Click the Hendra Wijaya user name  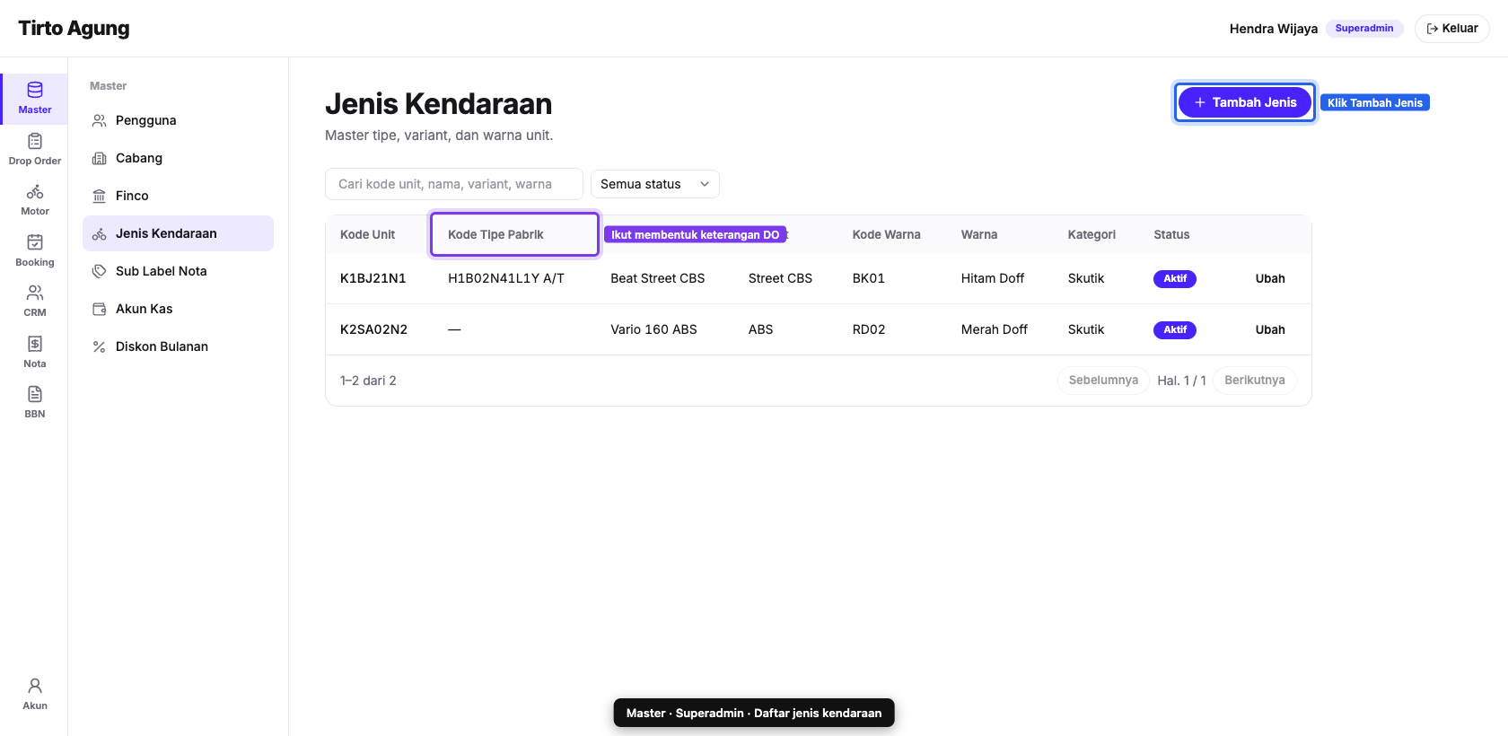click(x=1274, y=29)
